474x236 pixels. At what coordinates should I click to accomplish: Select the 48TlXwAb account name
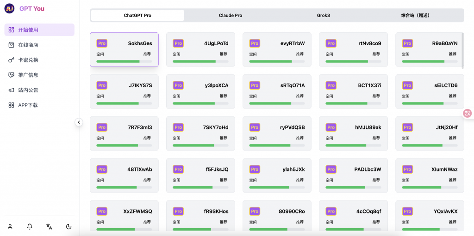click(x=140, y=169)
